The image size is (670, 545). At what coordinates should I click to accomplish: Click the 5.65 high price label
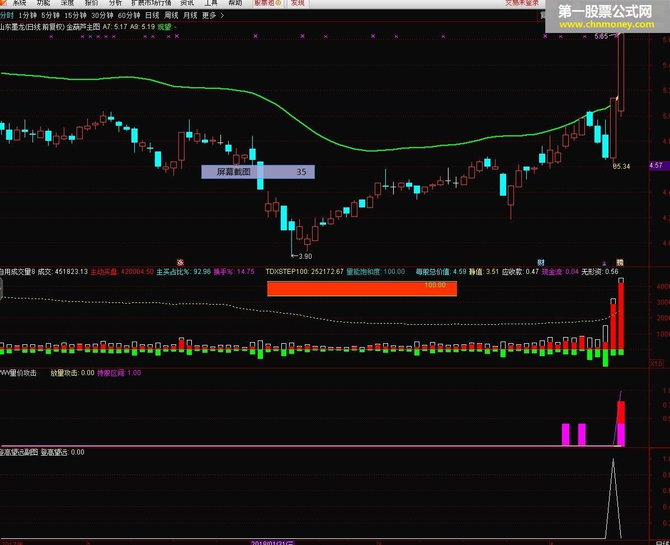pyautogui.click(x=601, y=36)
